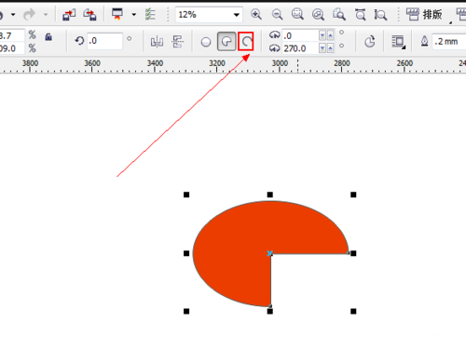The width and height of the screenshot is (466, 349).
Task: Click Zoom to Page Height icon
Action: click(x=380, y=14)
